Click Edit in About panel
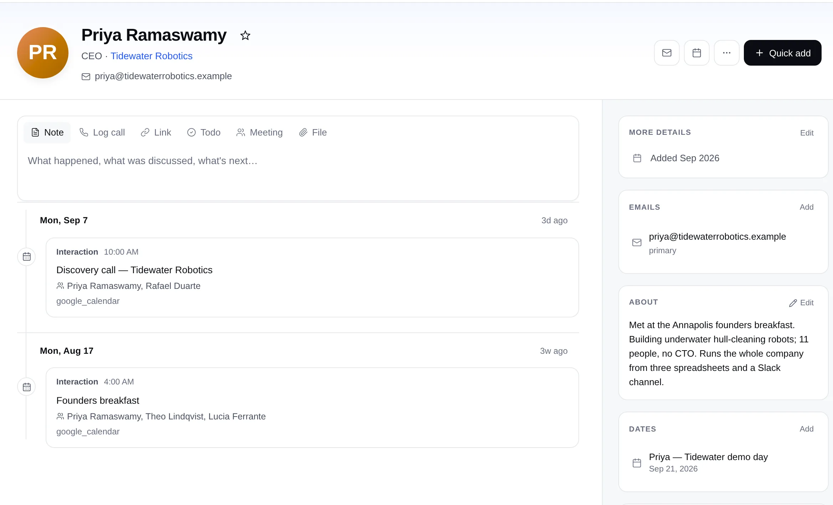 (807, 302)
